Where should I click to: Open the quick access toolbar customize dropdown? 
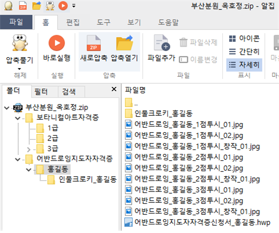74,6
